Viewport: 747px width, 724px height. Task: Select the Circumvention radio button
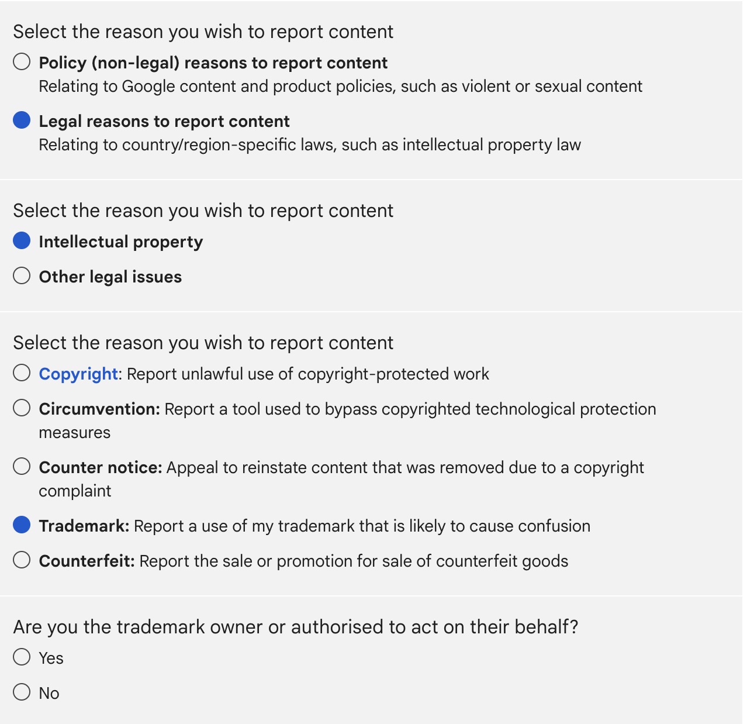[x=22, y=408]
